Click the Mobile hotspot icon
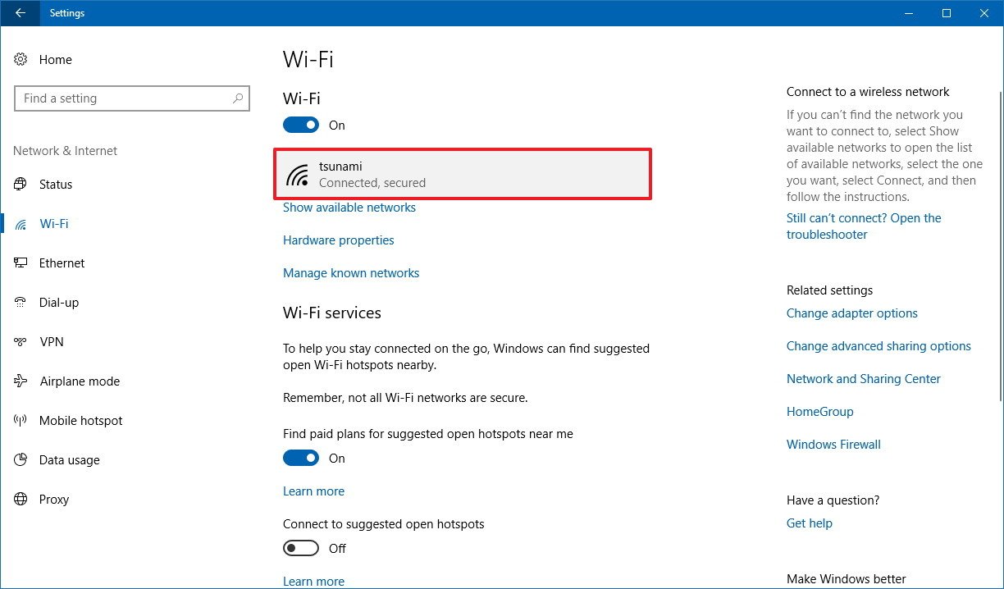Viewport: 1004px width, 589px height. coord(21,421)
